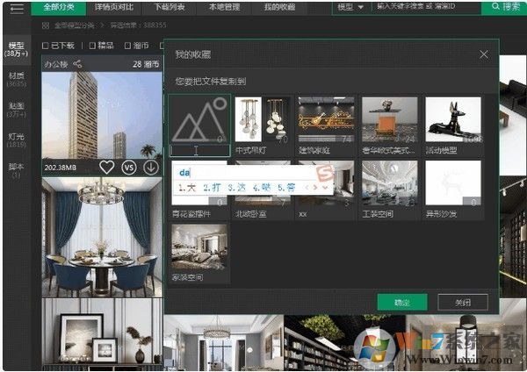Enable the 精品 filter checkbox

click(x=89, y=45)
